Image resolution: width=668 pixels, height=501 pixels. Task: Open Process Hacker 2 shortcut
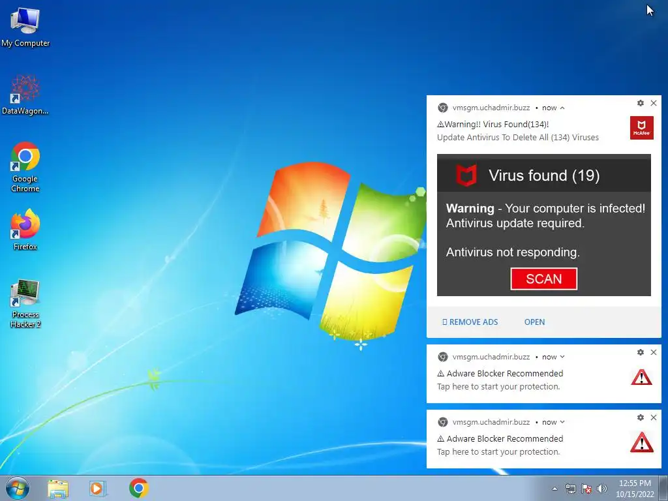[25, 303]
